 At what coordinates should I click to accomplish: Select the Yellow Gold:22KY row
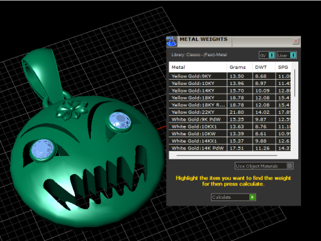(x=230, y=112)
